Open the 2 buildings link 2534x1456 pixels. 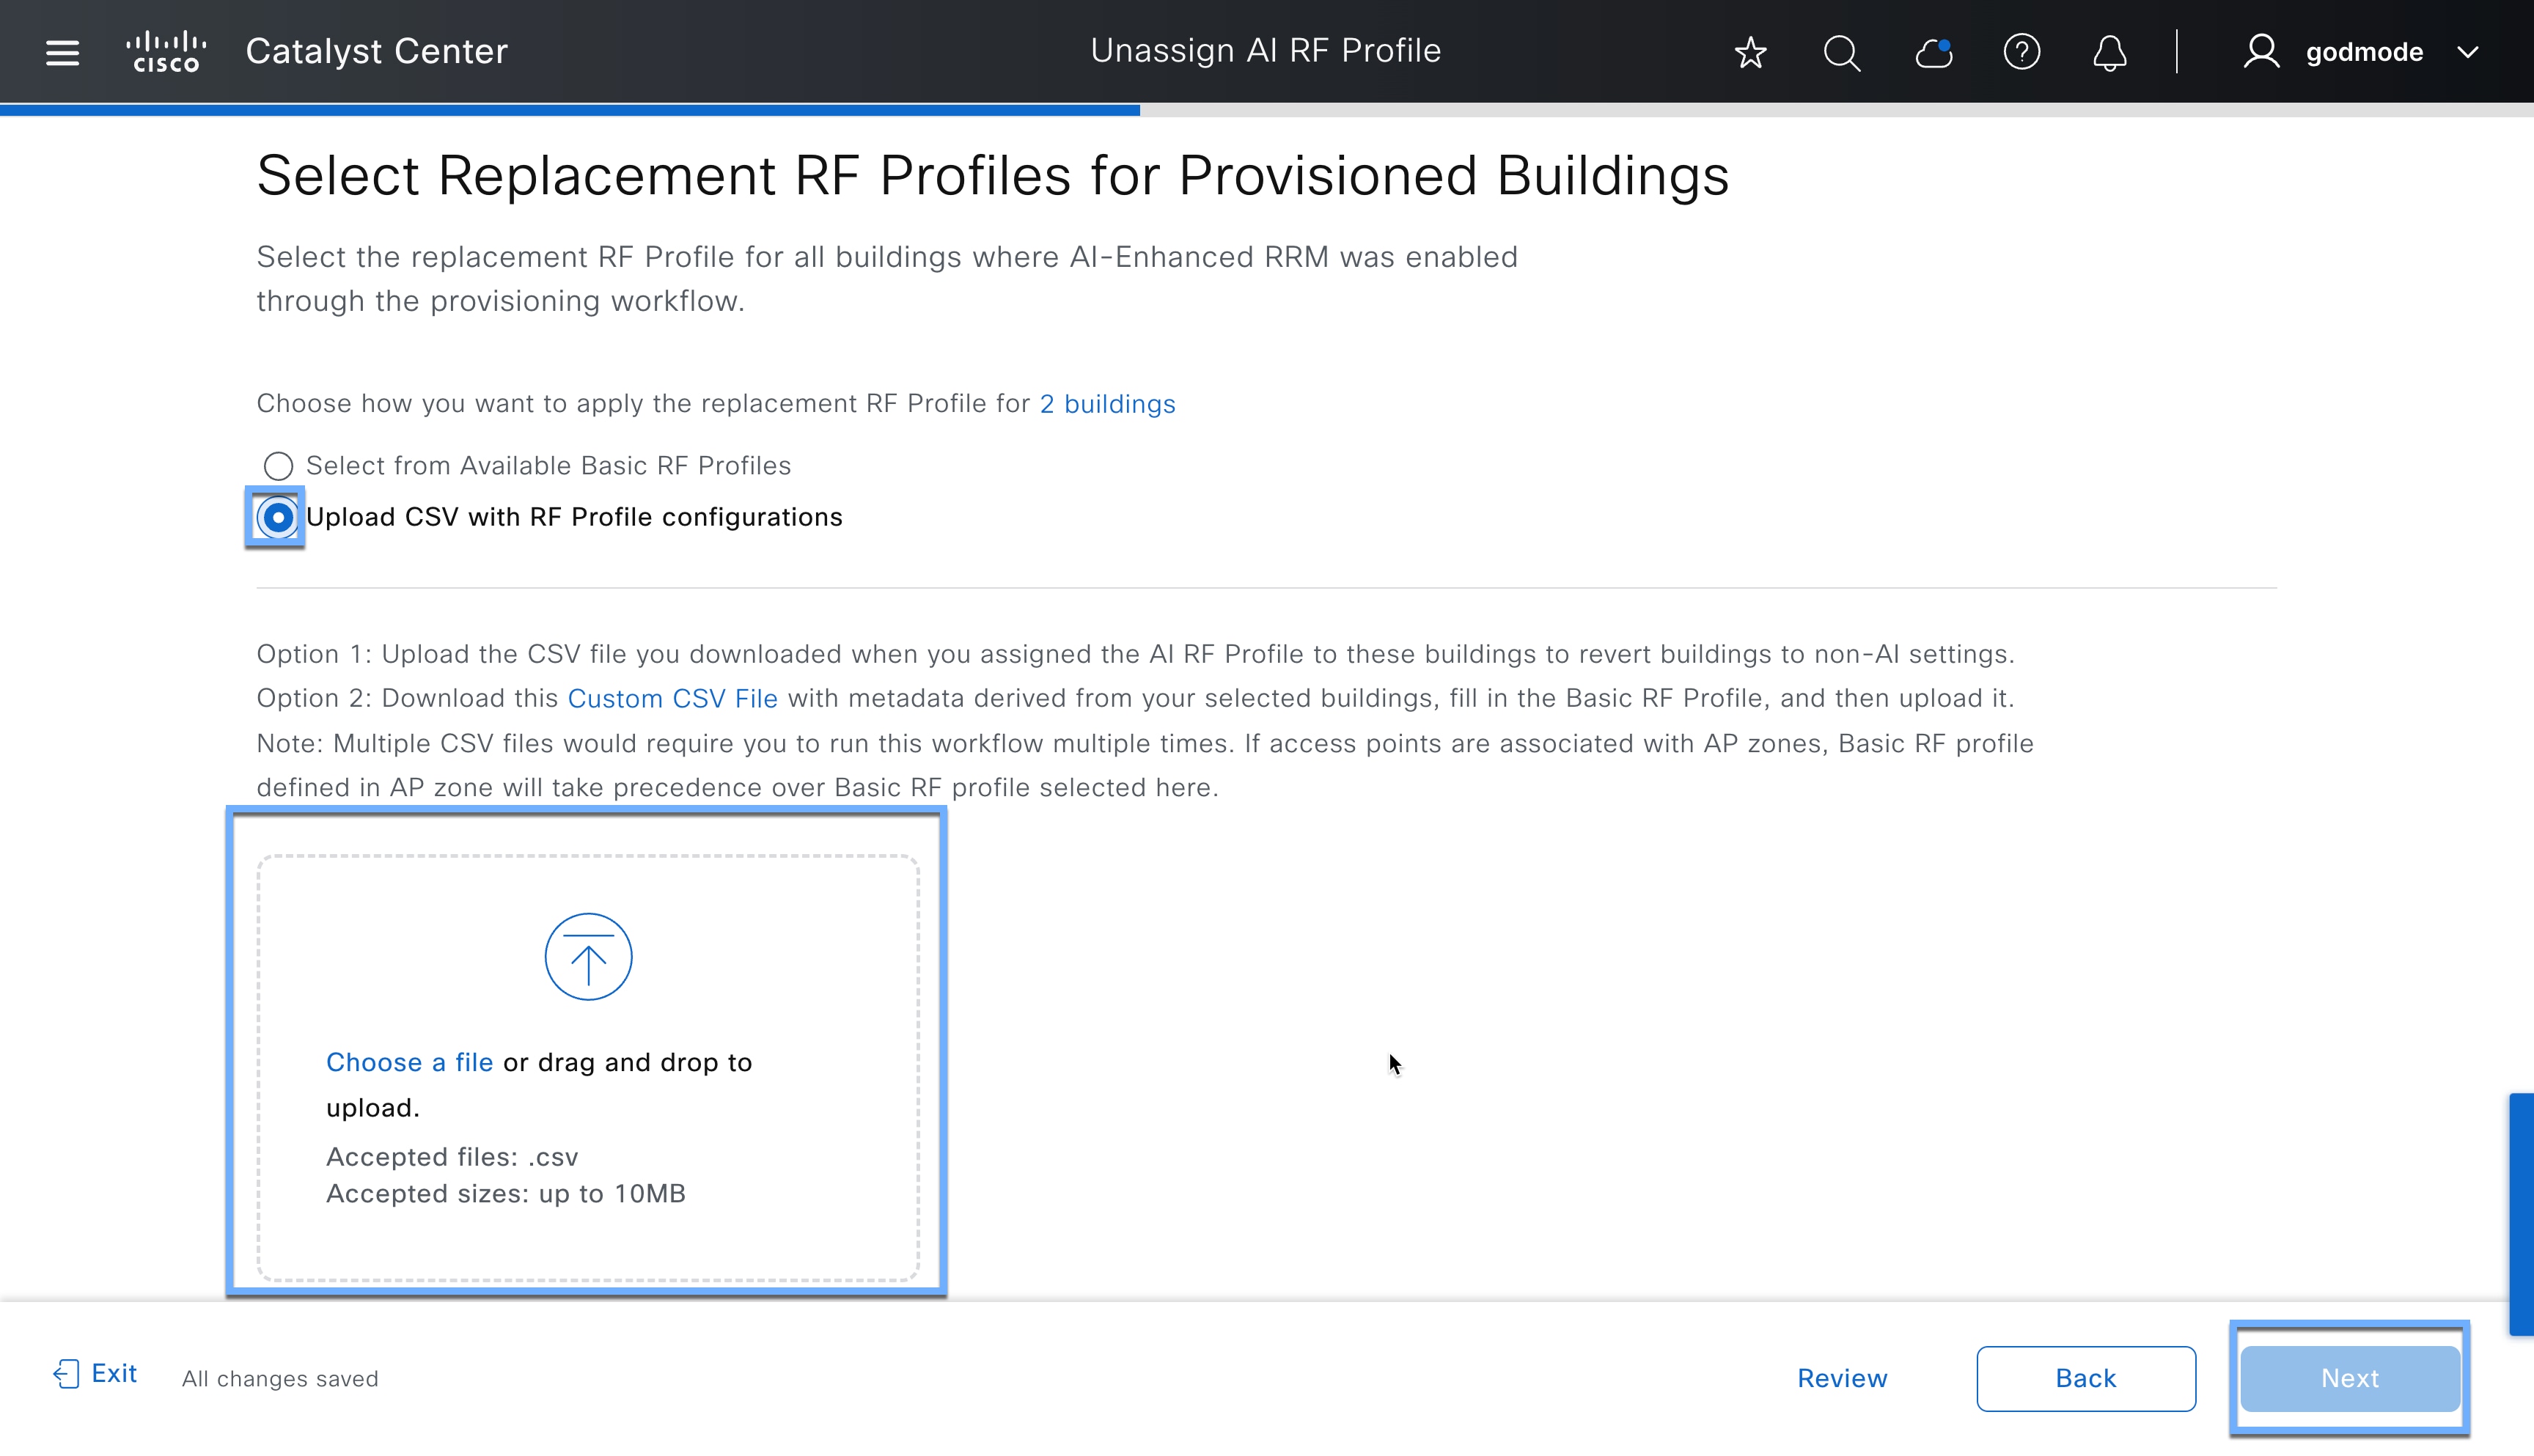[x=1107, y=404]
